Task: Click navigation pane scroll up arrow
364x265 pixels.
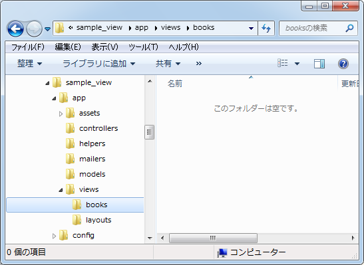Action: 150,81
